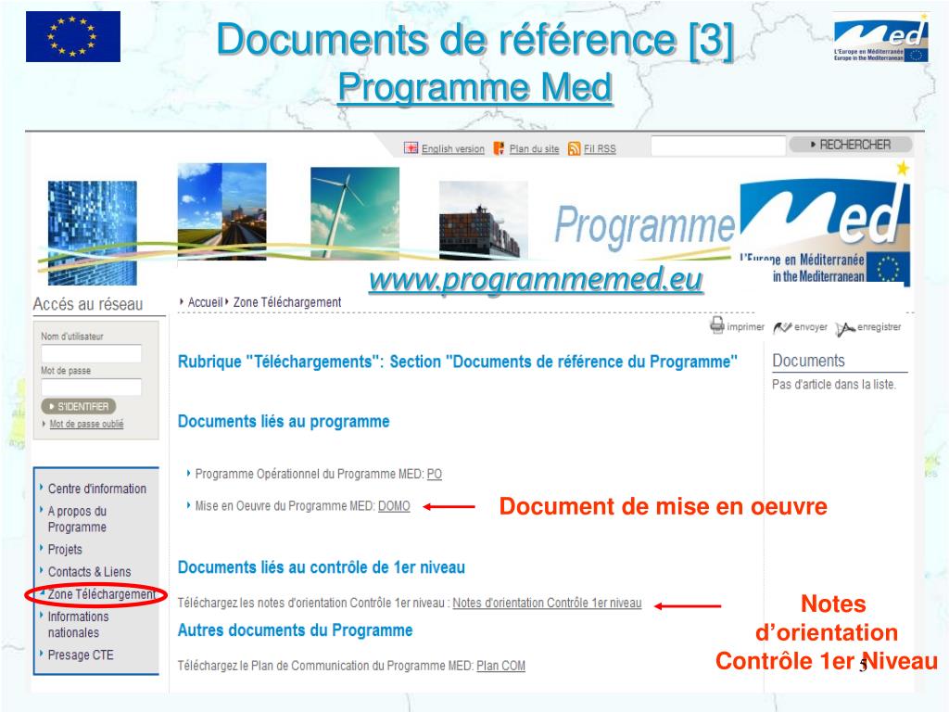Open A propos du Programme menu item

tap(78, 519)
